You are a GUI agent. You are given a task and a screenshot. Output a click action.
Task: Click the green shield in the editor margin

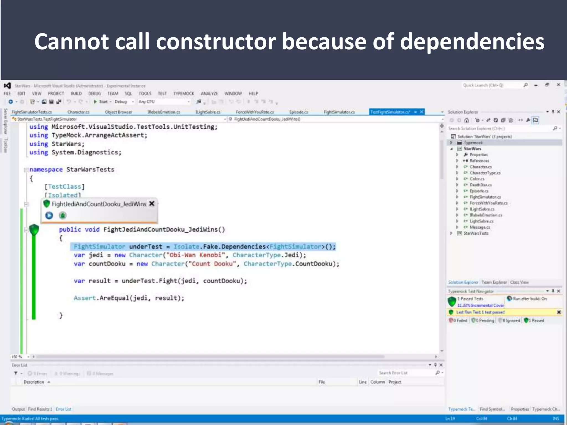[x=34, y=230]
